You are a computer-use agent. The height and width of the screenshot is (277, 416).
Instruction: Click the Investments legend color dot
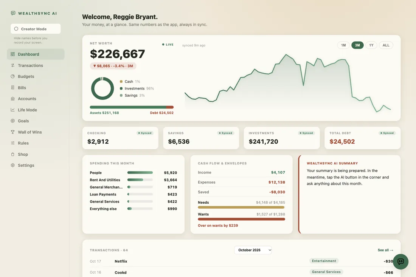[x=121, y=88]
